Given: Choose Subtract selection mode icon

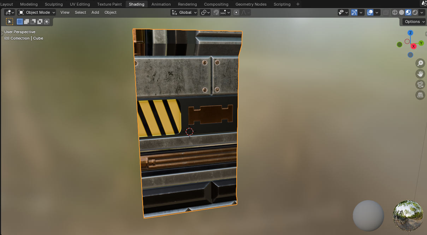Looking at the screenshot, I should point(33,22).
